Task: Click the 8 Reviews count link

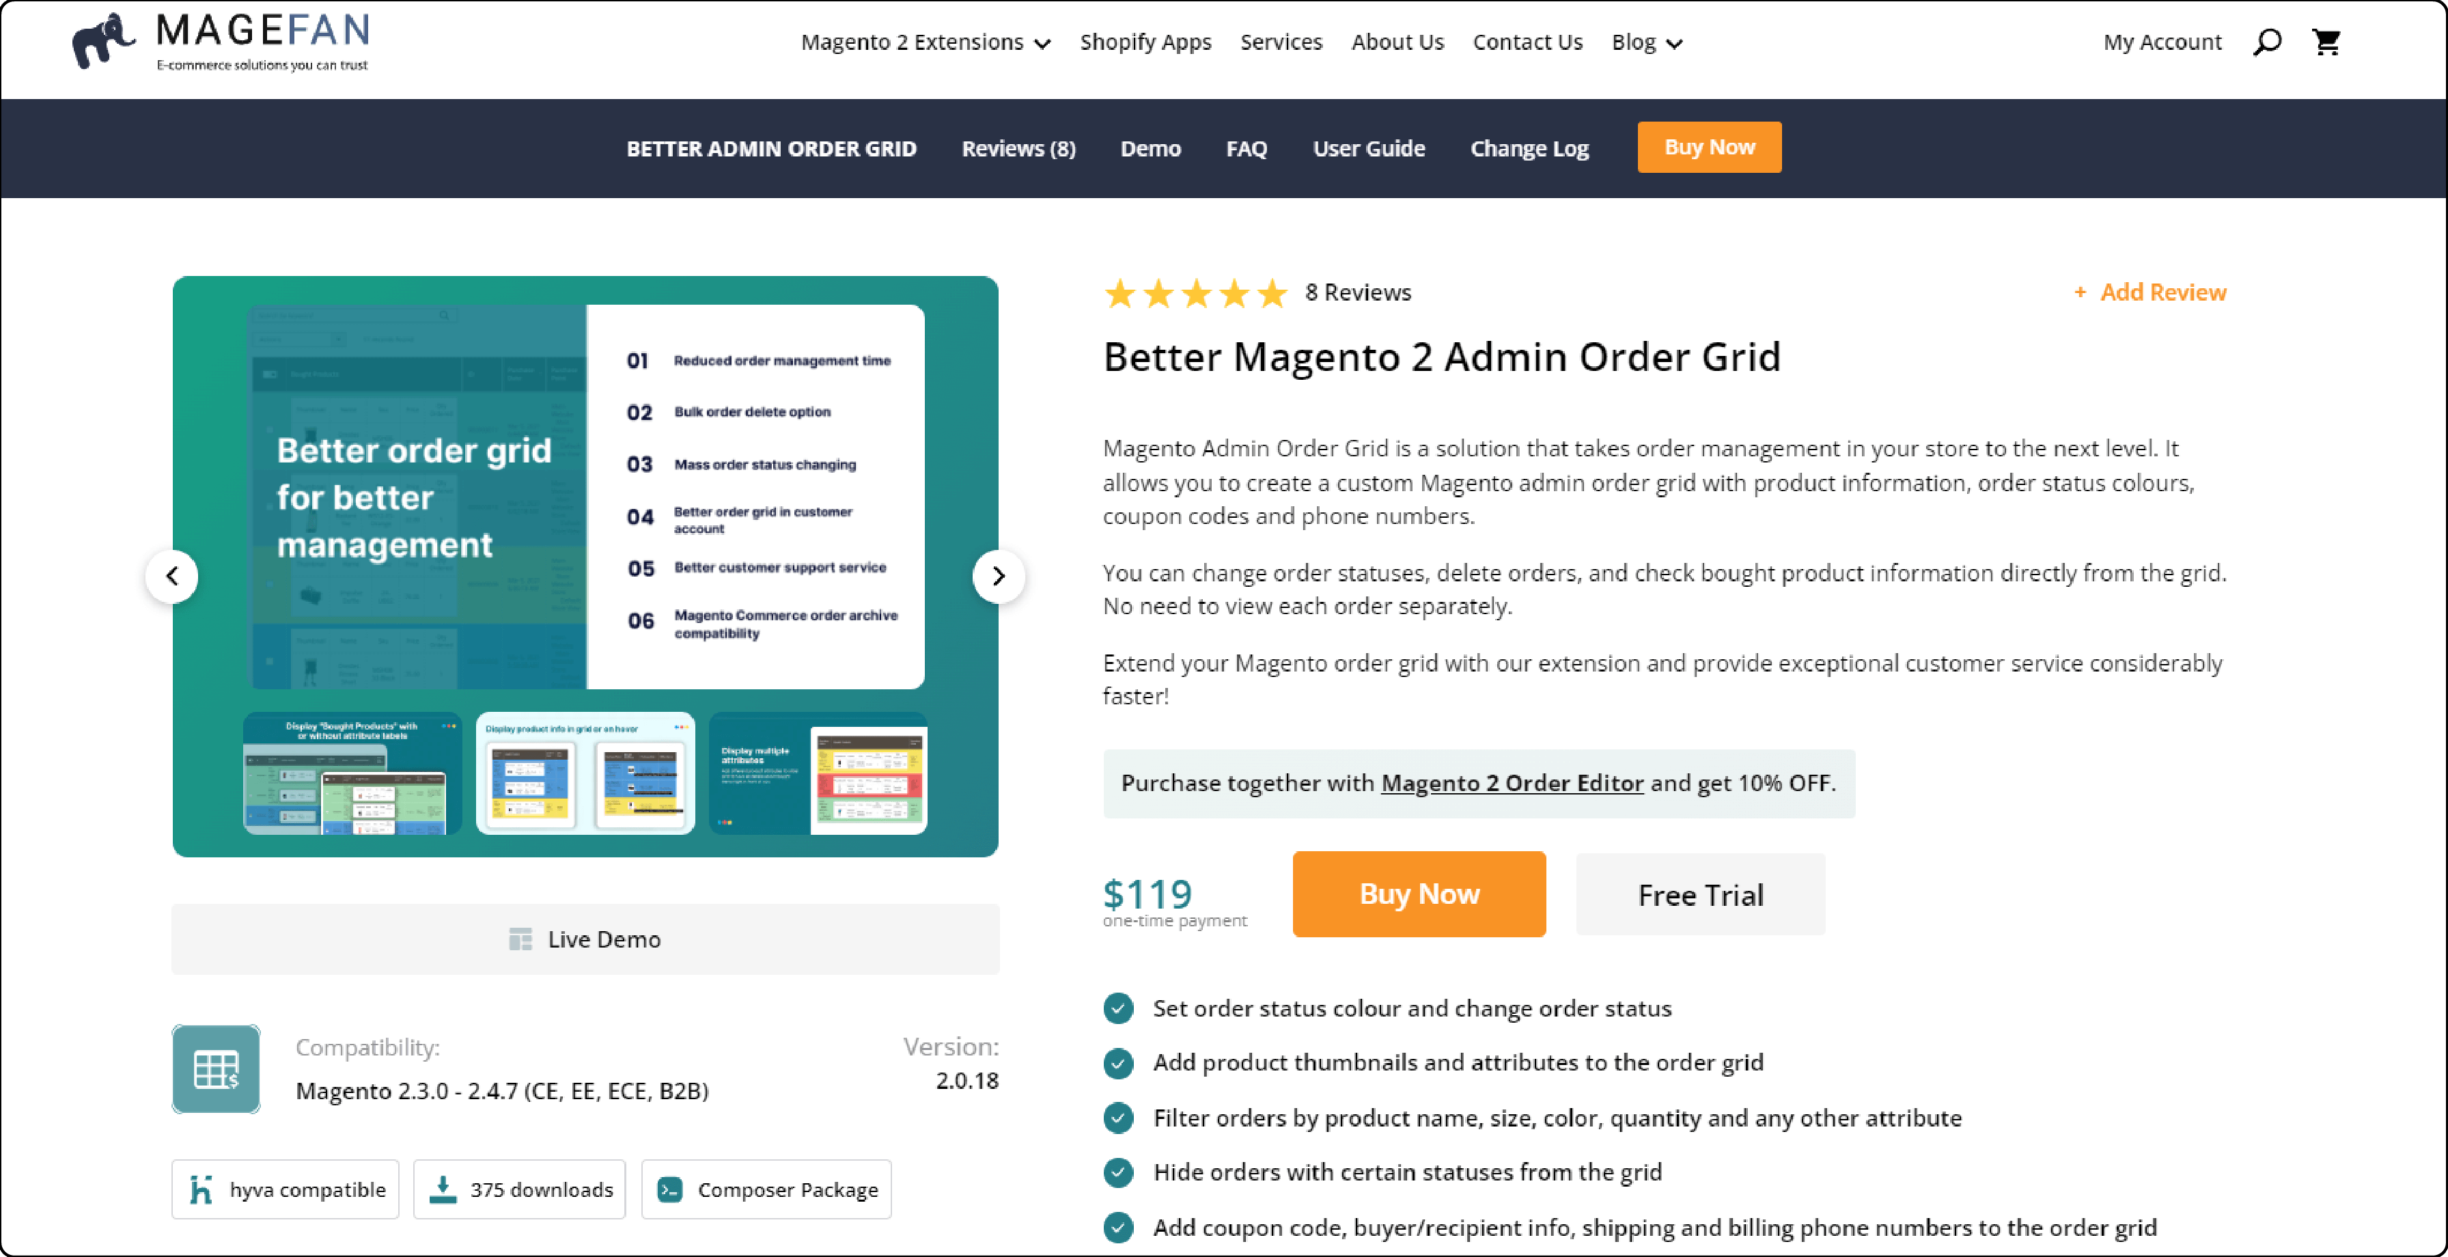Action: [x=1357, y=293]
